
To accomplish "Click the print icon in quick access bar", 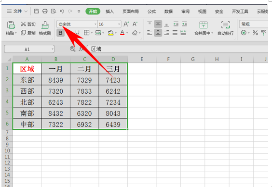I will [x=45, y=11].
